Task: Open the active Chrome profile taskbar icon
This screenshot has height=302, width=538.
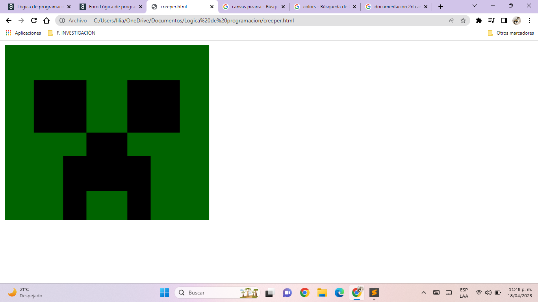Action: pos(357,293)
